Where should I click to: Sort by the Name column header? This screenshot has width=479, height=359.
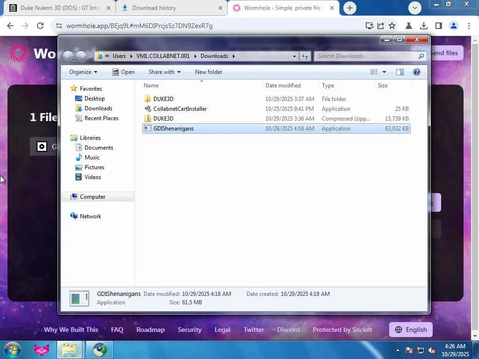pyautogui.click(x=202, y=86)
